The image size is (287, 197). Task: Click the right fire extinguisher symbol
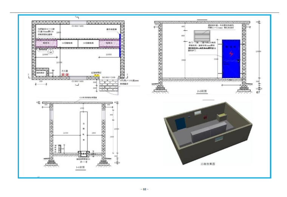click(x=67, y=74)
